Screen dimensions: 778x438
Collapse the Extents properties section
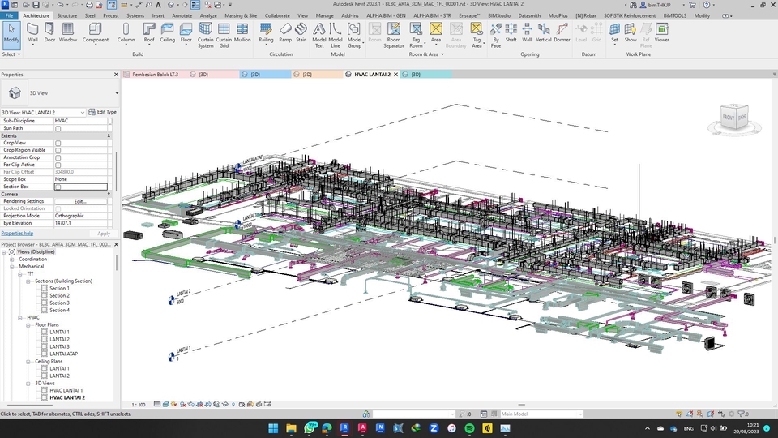pyautogui.click(x=109, y=135)
